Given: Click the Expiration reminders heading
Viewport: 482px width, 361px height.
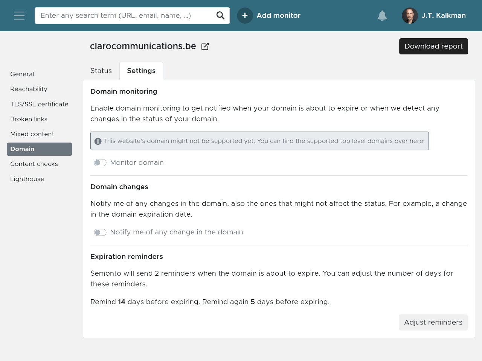Looking at the screenshot, I should click(127, 256).
